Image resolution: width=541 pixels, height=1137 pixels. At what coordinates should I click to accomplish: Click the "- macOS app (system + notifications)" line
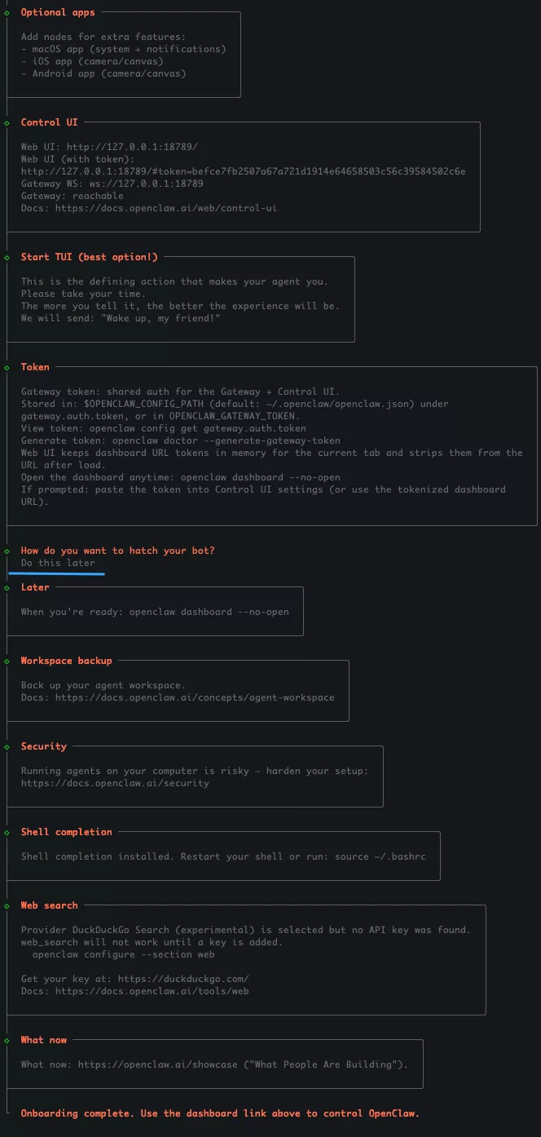coord(124,49)
